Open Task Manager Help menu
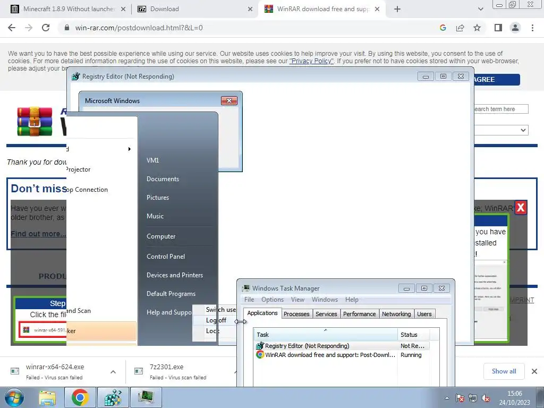Viewport: 544px width, 408px height. click(x=352, y=300)
